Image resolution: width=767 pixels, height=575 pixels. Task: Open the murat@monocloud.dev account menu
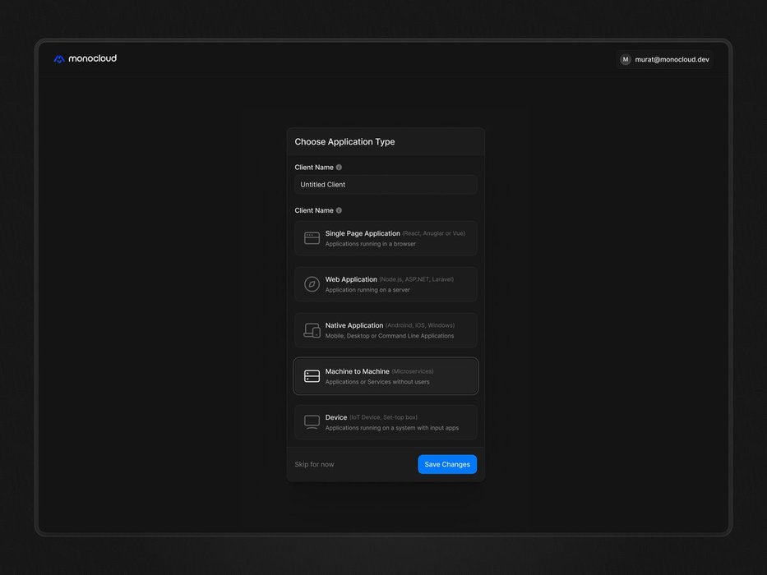pyautogui.click(x=672, y=60)
